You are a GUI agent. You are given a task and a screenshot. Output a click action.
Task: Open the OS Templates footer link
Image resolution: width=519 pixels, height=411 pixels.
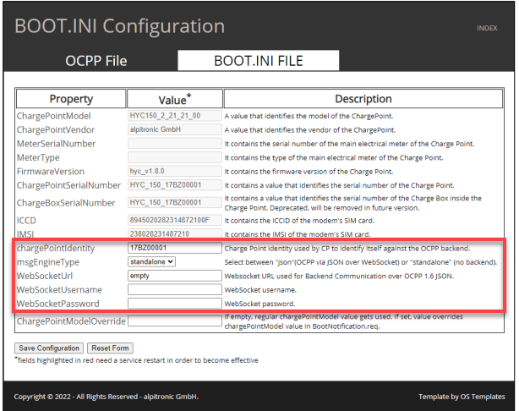point(483,397)
